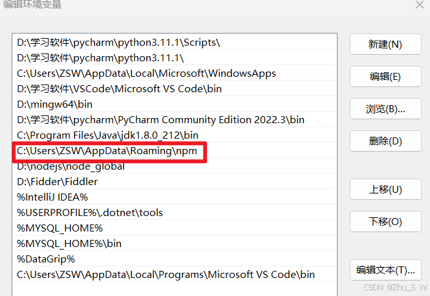The image size is (430, 296).
Task: Select the %MYSQL_HOME%\bin entry
Action: click(x=175, y=244)
